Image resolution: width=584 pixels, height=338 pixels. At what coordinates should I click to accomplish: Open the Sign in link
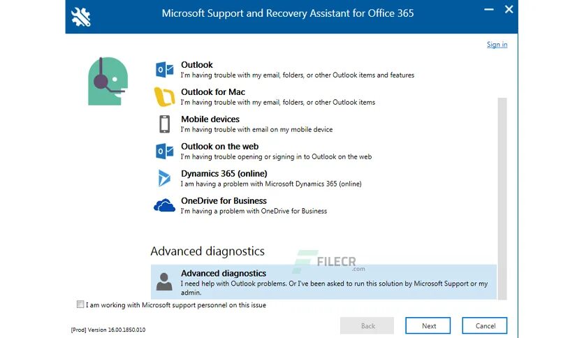click(497, 45)
